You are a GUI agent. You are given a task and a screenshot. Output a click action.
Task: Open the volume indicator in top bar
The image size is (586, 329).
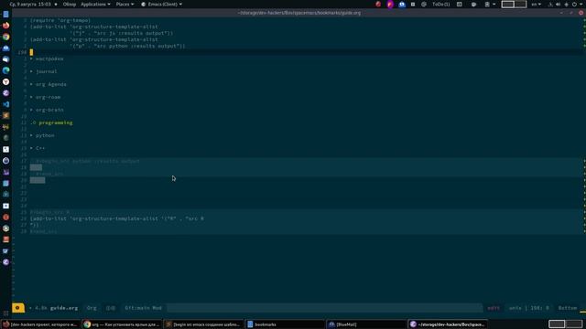pos(558,4)
